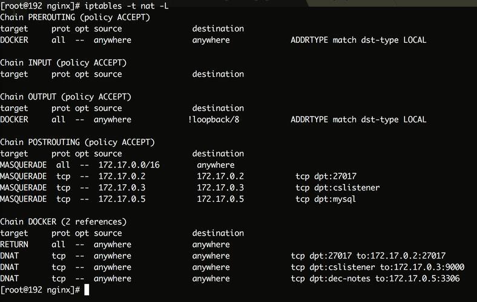Click the 'ADDRTYPE match dst-type LOCAL' text in PREROUTING
477x302 pixels.
[358, 40]
